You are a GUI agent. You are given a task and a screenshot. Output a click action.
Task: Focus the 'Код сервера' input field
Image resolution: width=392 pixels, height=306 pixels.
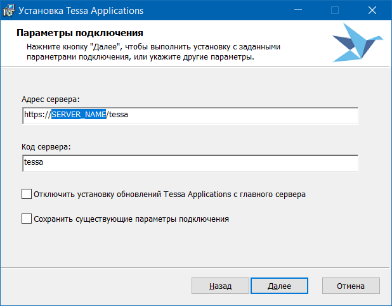190,163
